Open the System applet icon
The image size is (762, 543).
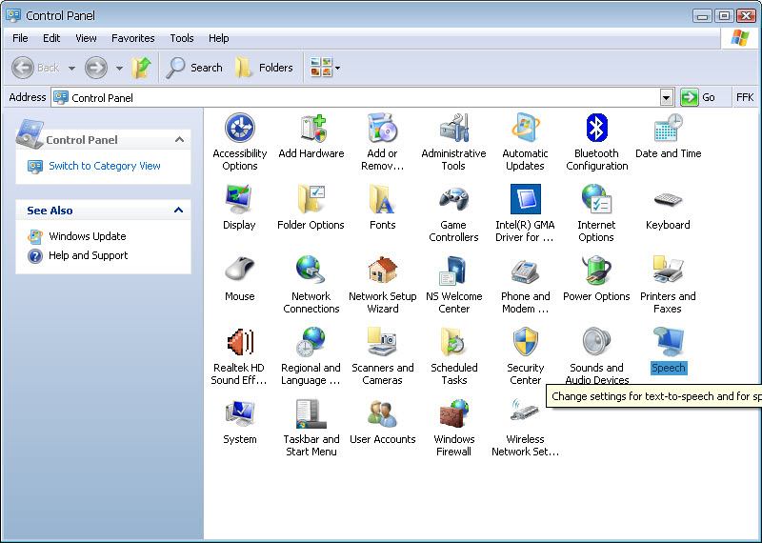(240, 413)
